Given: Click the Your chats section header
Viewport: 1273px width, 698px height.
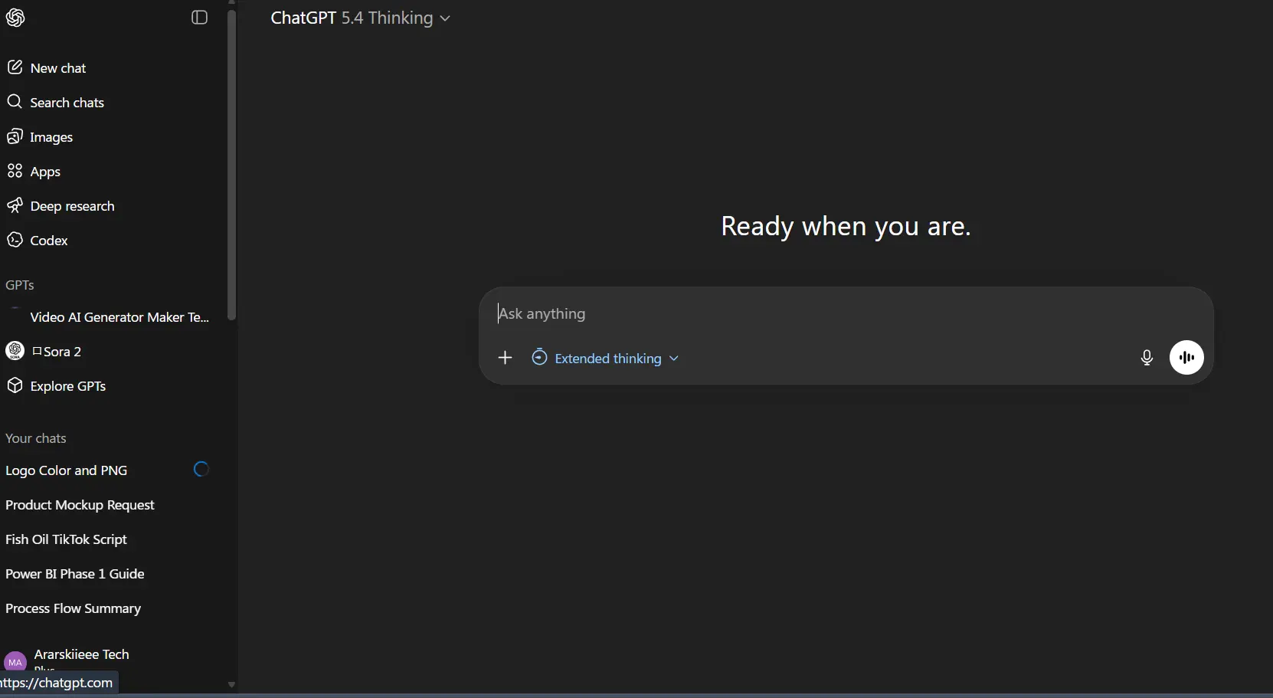Looking at the screenshot, I should point(36,438).
